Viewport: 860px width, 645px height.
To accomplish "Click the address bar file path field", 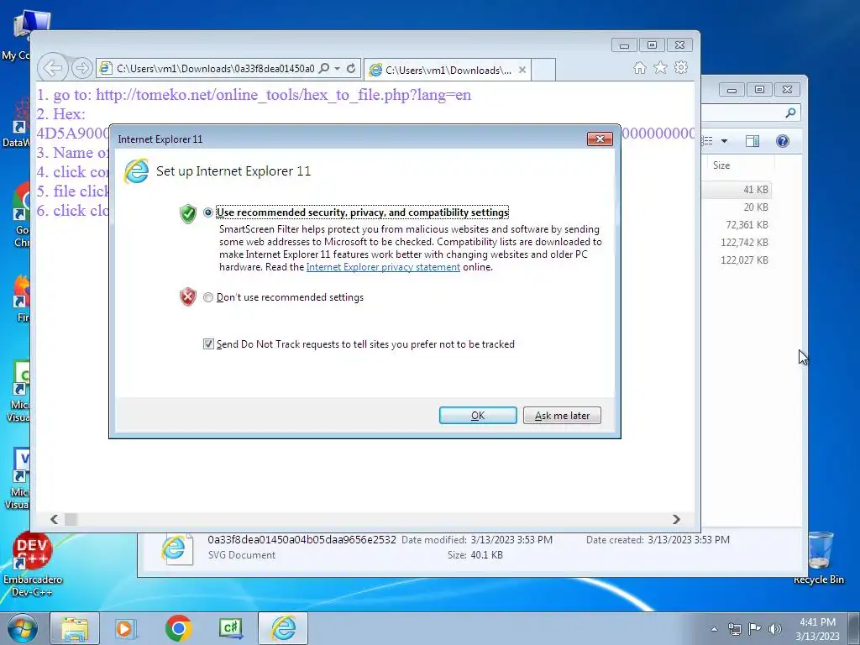I will (215, 69).
